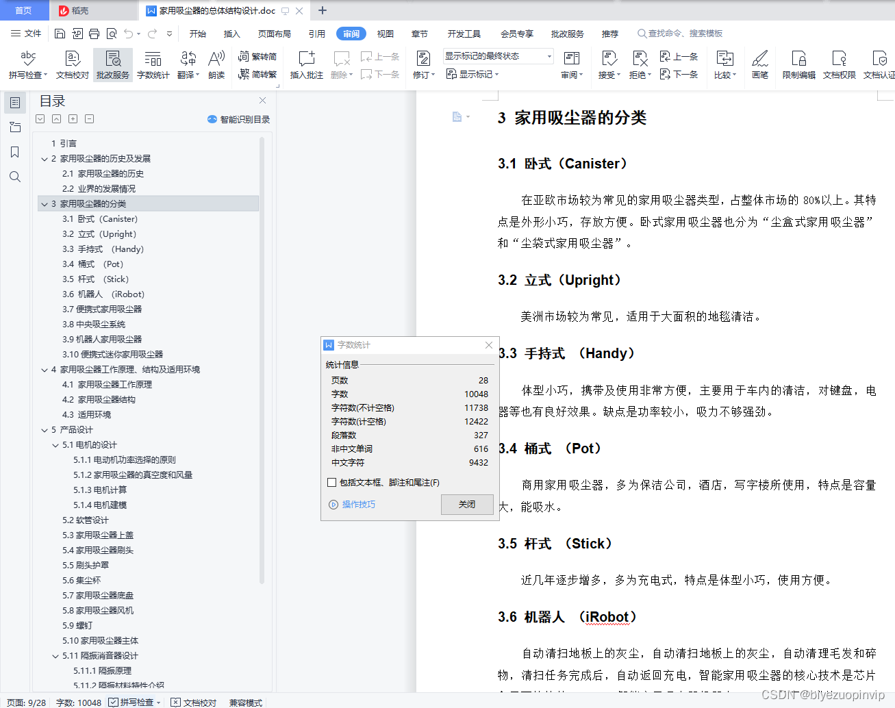Switch to the 视图 ribbon tab
This screenshot has width=895, height=708.
point(386,34)
